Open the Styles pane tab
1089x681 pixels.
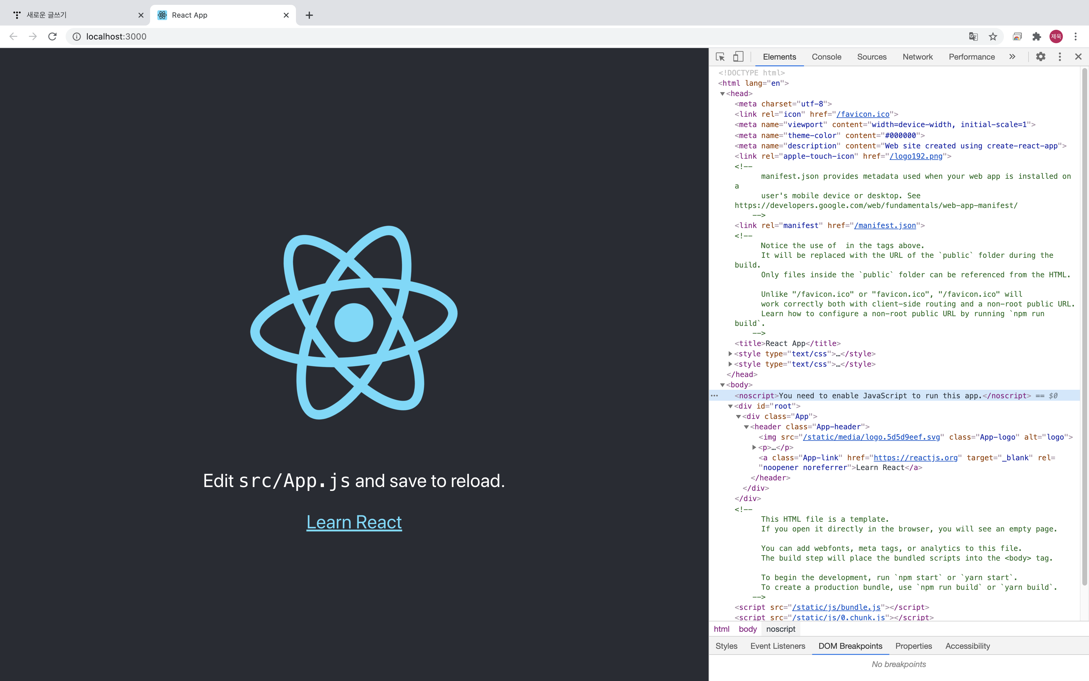click(x=726, y=646)
